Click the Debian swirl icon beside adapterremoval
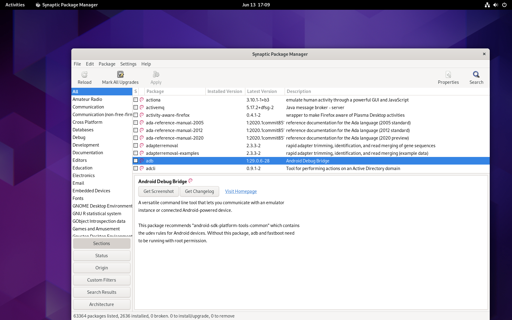This screenshot has width=512, height=320. click(142, 145)
